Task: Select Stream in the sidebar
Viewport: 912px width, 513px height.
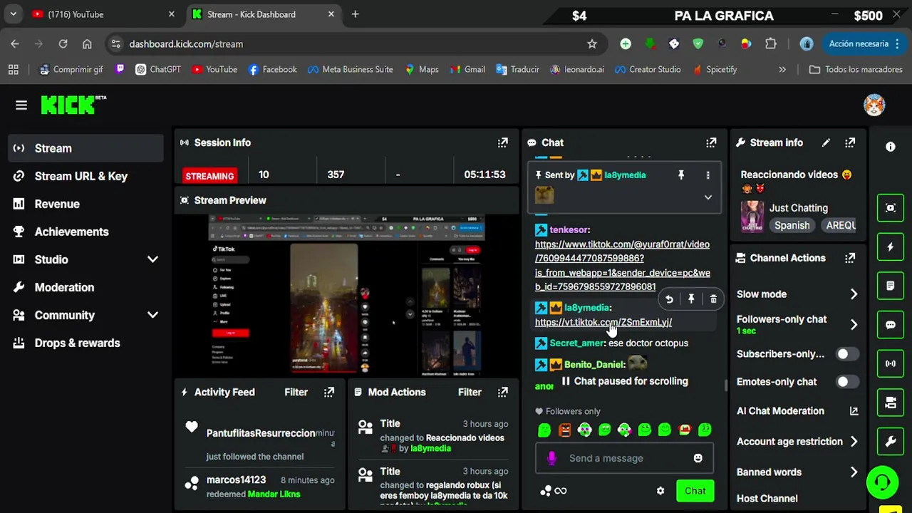Action: [x=85, y=148]
